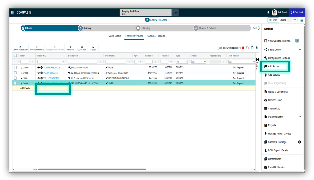Edit the MCCB designation pencil icon
The height and width of the screenshot is (180, 314).
click(106, 68)
